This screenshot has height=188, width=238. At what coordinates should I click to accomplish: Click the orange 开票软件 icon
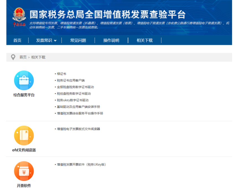24,171
